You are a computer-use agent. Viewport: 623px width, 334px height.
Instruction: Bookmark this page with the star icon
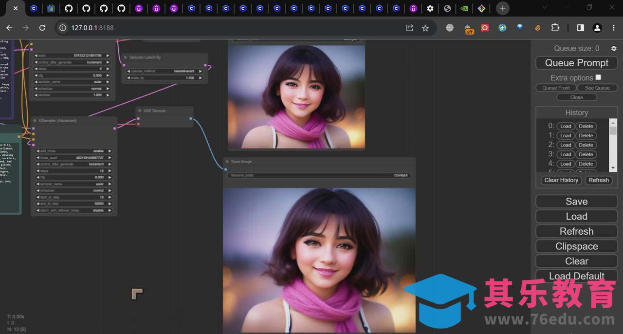point(425,28)
